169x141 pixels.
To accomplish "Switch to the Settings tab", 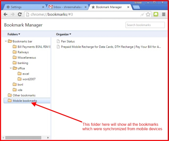I will point(24,7).
